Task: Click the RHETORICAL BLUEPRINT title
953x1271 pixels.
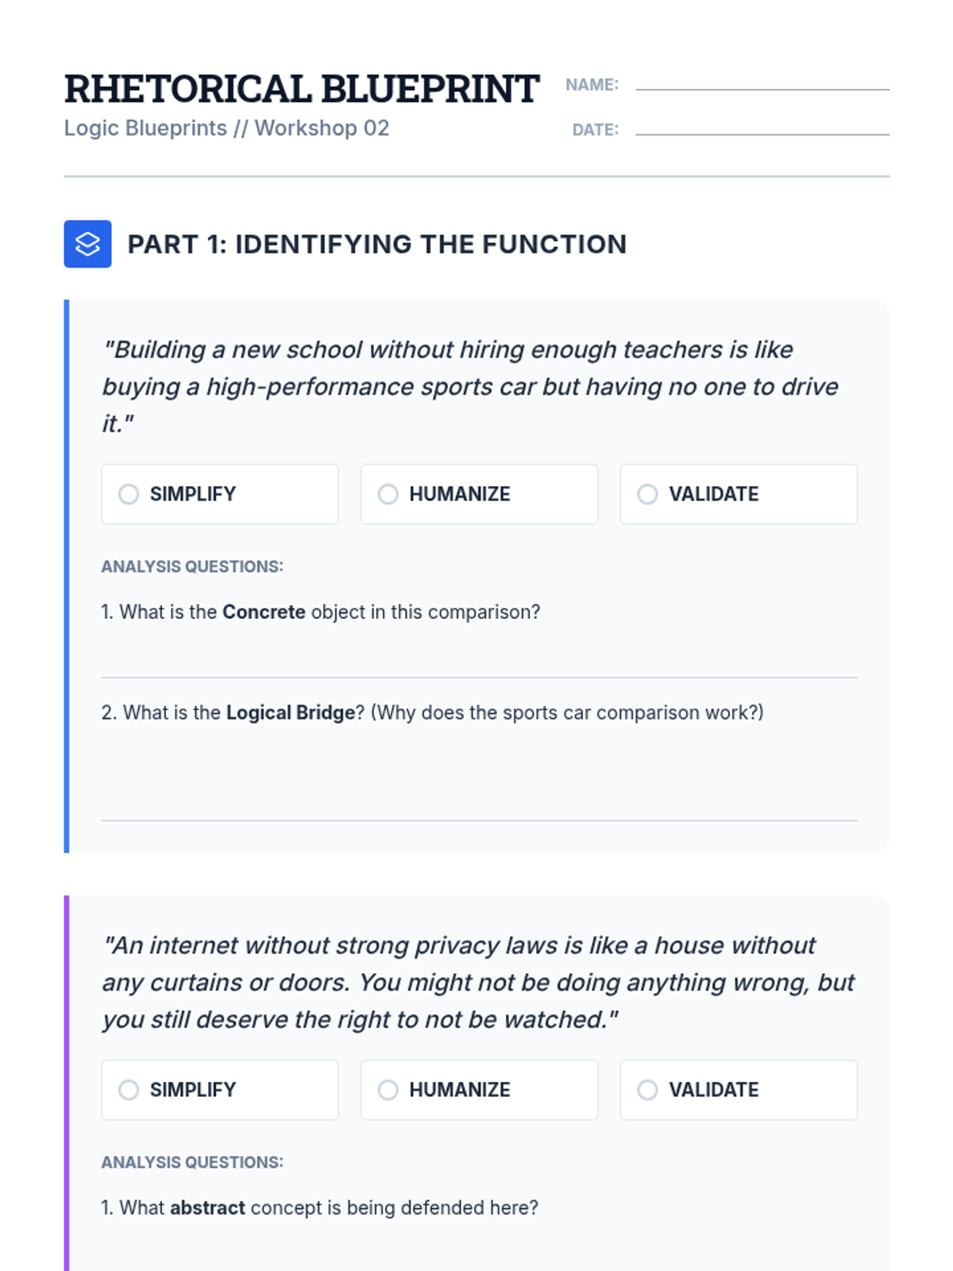Action: 302,89
